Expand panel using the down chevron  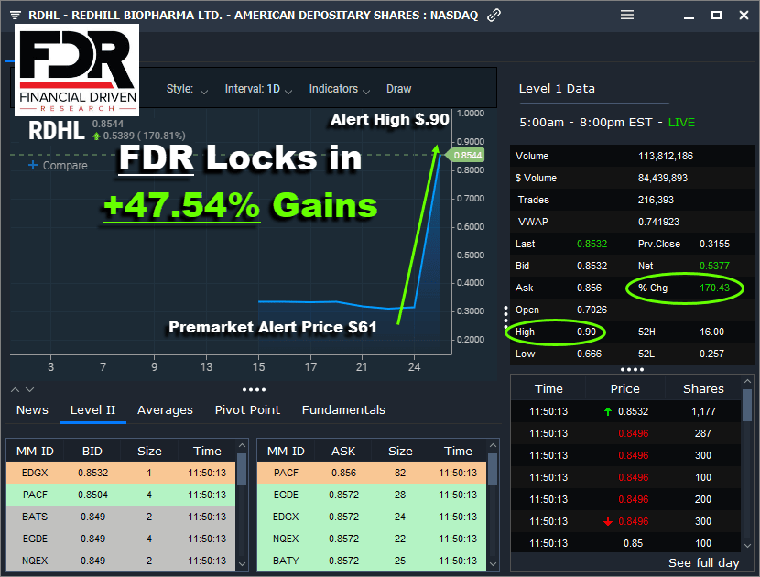29,389
